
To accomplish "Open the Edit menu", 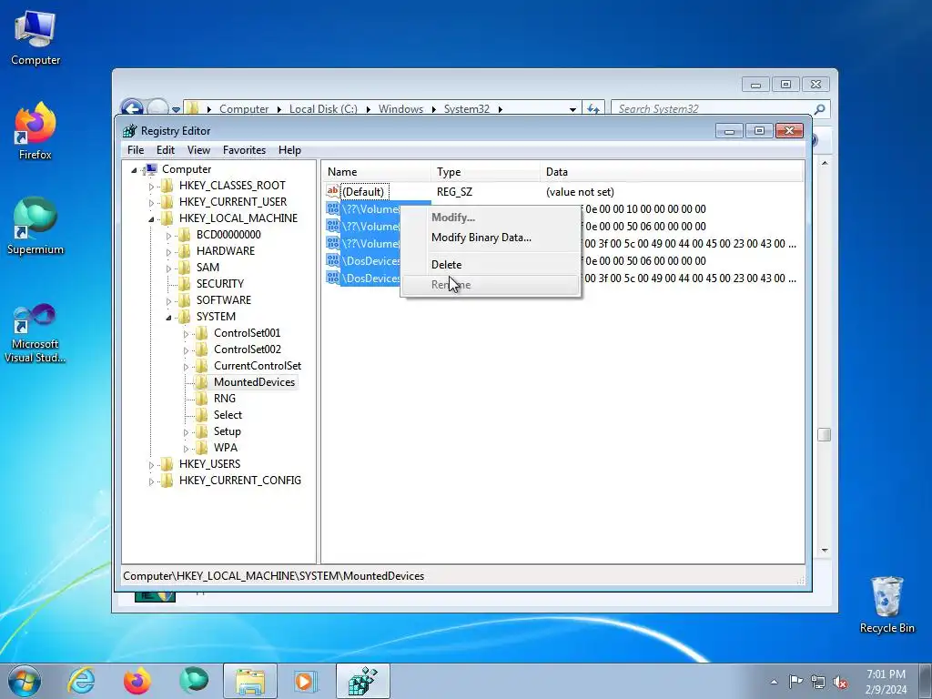I will (166, 150).
